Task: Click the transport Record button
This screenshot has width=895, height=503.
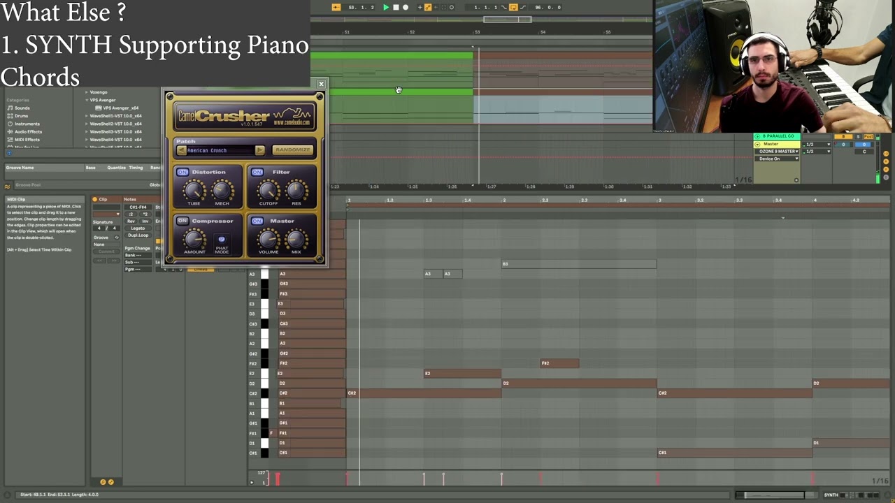Action: 405,7
